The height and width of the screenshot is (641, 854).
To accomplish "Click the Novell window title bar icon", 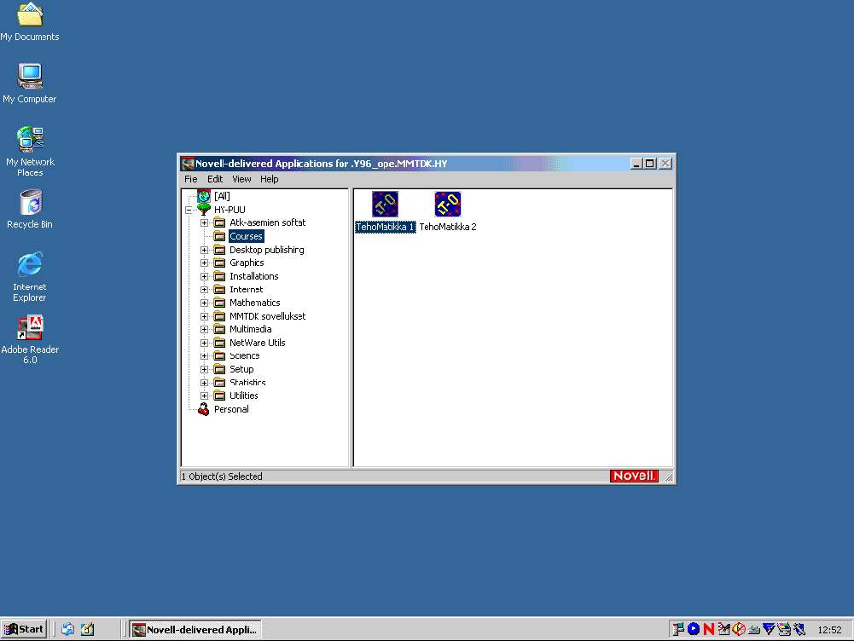I will 188,164.
